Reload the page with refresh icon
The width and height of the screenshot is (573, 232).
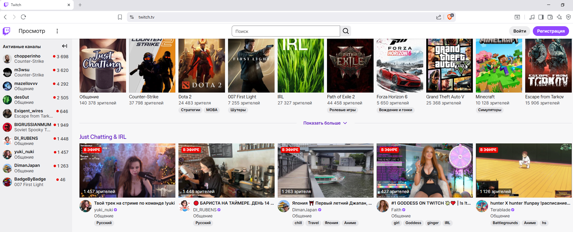click(23, 17)
